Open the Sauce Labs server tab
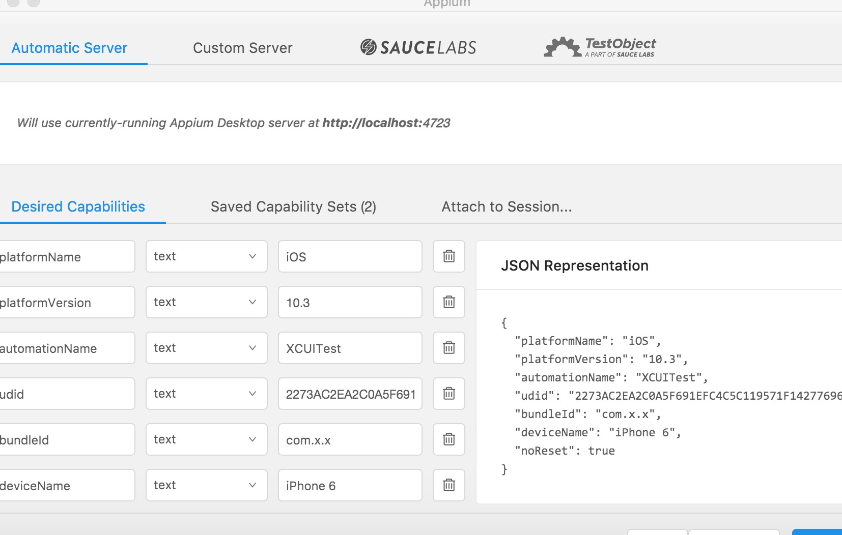 418,47
